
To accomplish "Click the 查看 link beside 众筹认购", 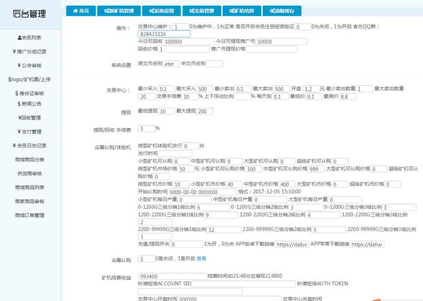I will point(201,259).
